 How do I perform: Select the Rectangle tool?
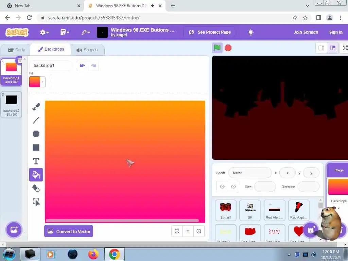point(36,147)
